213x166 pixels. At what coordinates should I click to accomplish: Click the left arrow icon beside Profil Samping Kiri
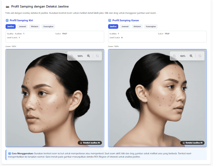[x=7, y=20]
